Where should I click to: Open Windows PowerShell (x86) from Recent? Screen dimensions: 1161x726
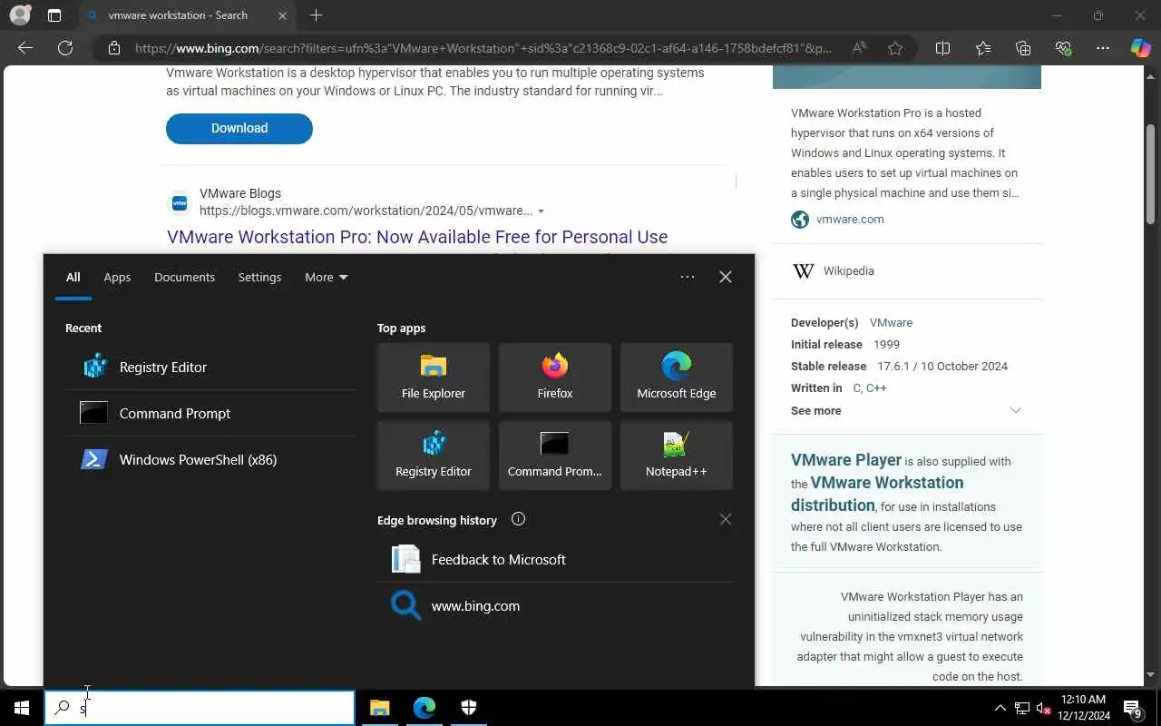click(210, 459)
